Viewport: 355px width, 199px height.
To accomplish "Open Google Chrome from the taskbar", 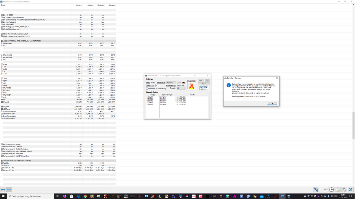I will click(85, 196).
